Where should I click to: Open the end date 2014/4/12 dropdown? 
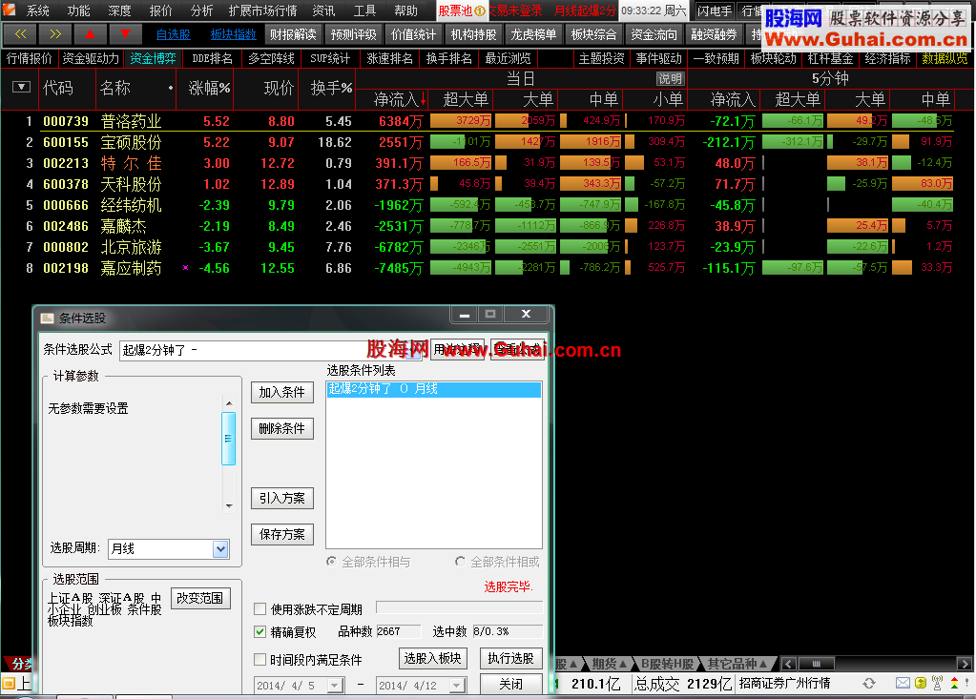(x=458, y=686)
